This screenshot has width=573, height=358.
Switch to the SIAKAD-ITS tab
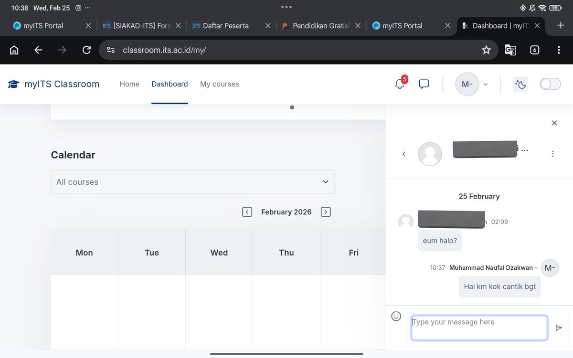[142, 26]
